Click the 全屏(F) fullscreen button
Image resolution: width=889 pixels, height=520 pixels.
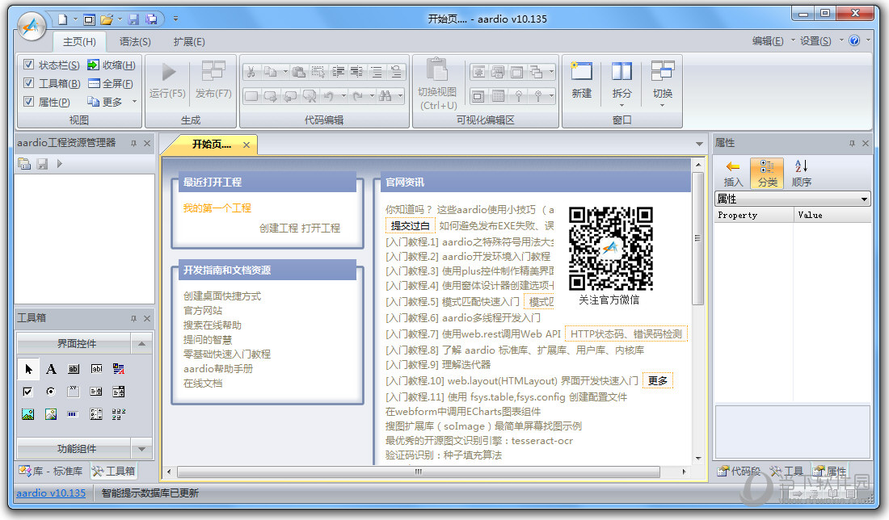111,83
